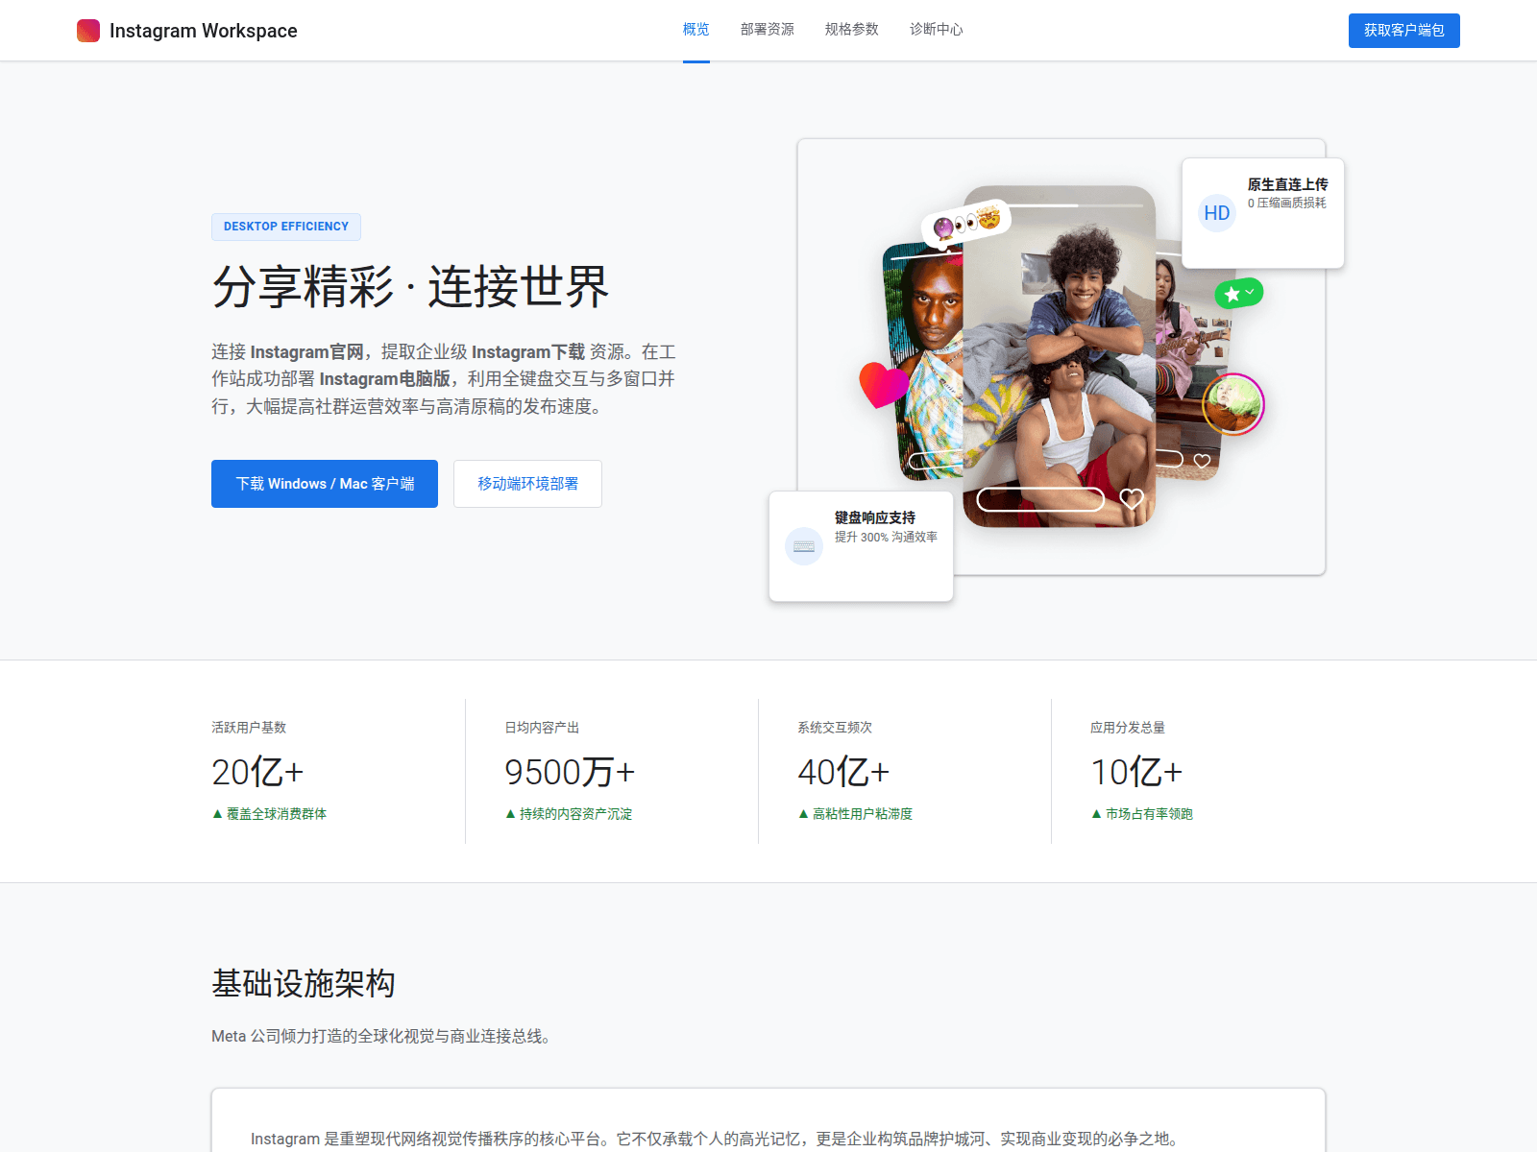Viewport: 1537px width, 1152px height.
Task: Click the 日均内容产出 label
Action: [x=542, y=728]
